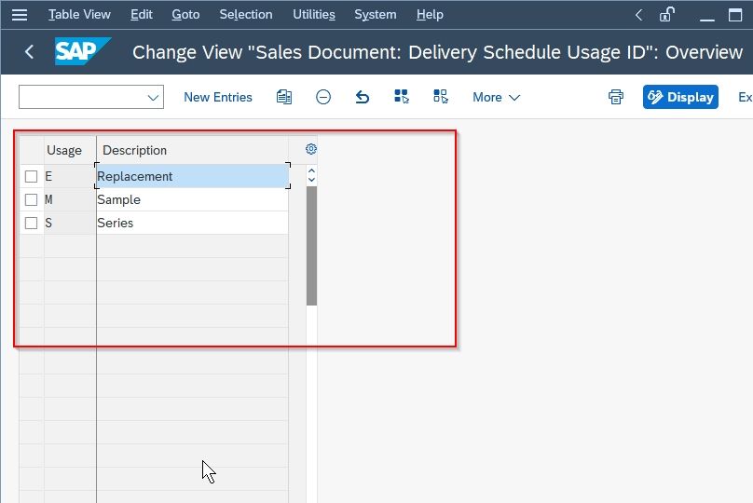Open the hamburger main menu

click(x=20, y=15)
